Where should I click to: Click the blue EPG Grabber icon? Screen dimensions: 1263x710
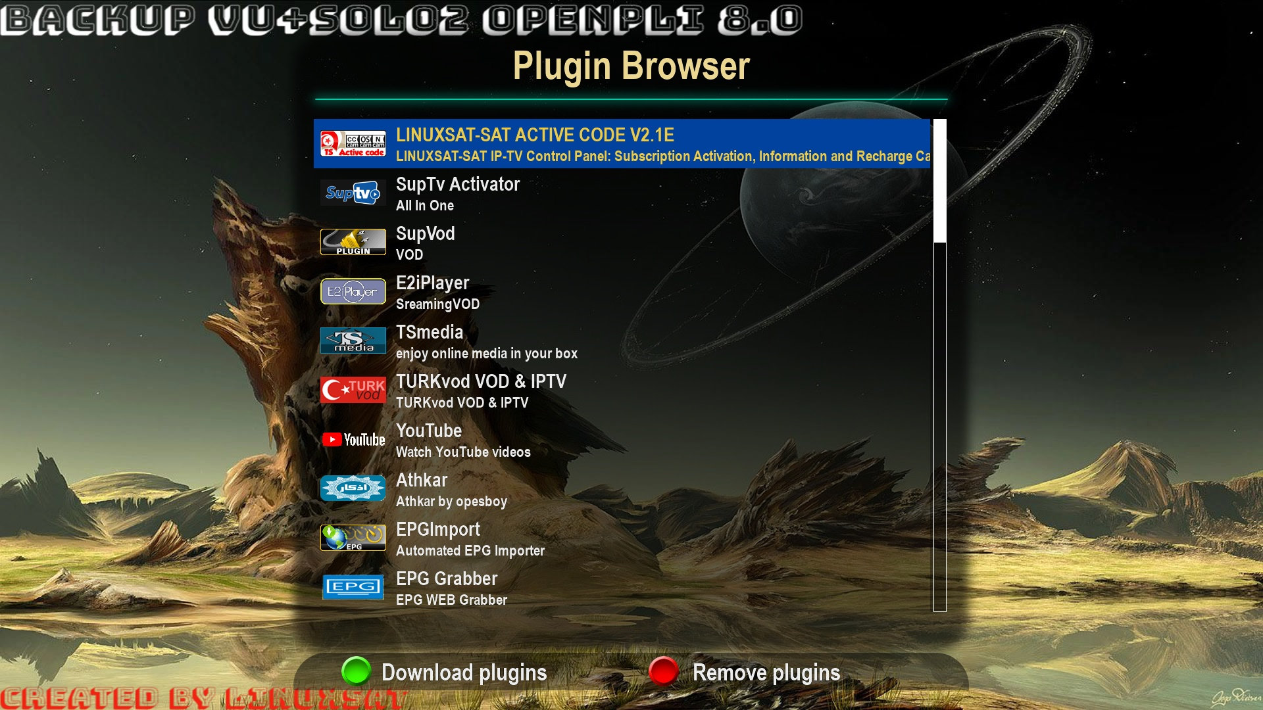(x=353, y=587)
